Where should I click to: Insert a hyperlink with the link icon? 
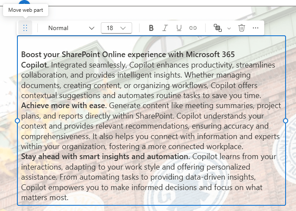point(193,28)
